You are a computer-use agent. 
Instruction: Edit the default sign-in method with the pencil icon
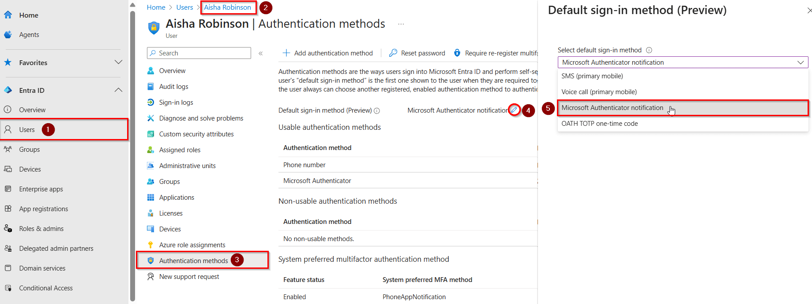click(514, 110)
